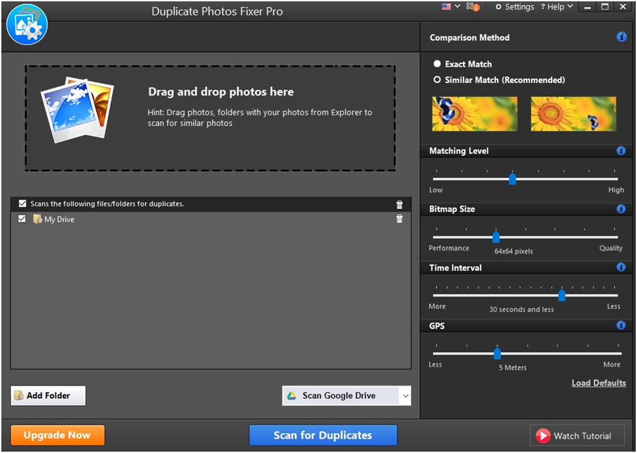
Task: Select the Exact Match radio option
Action: [437, 64]
